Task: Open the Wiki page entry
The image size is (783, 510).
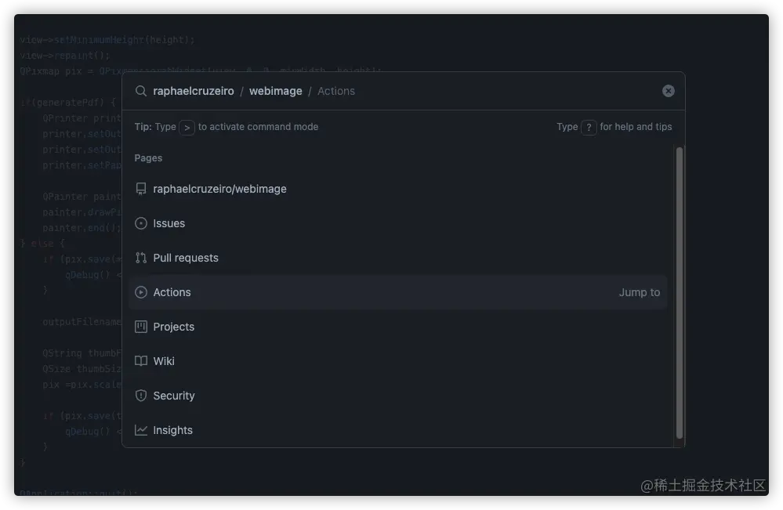Action: 398,361
